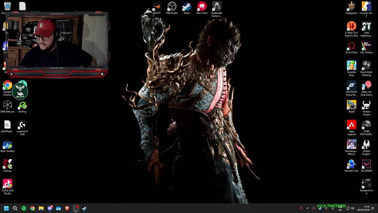The image size is (378, 213).
Task: Open Discord from the taskbar
Action: (x=50, y=208)
